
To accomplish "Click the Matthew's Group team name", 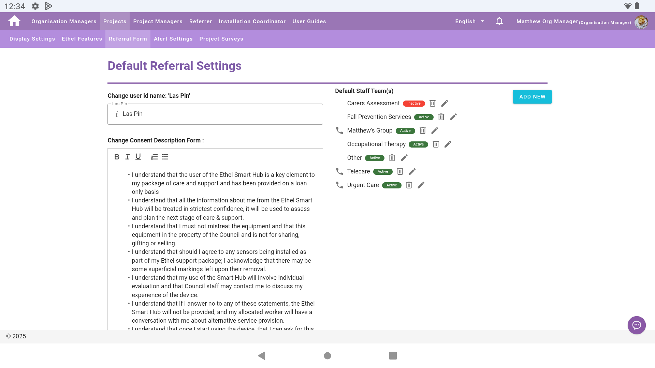I will [x=370, y=131].
